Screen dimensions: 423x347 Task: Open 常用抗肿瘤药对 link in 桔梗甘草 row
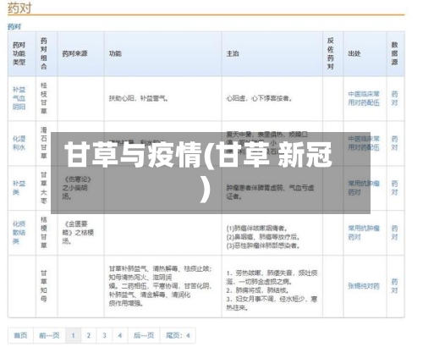point(364,233)
